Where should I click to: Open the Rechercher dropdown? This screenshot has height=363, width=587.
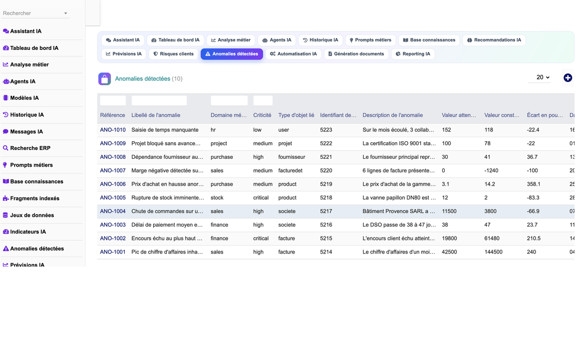[x=35, y=13]
